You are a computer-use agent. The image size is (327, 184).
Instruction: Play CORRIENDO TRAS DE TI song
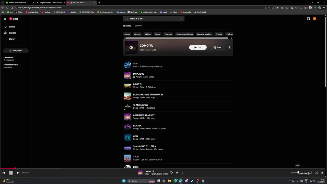[x=178, y=117]
